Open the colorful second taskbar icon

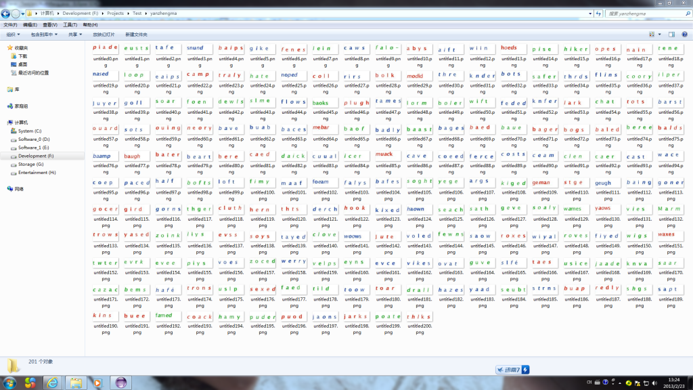[x=30, y=383]
